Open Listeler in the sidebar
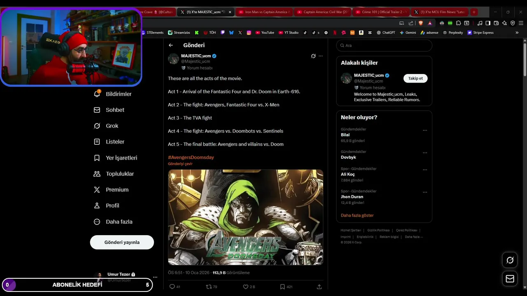 point(109,142)
